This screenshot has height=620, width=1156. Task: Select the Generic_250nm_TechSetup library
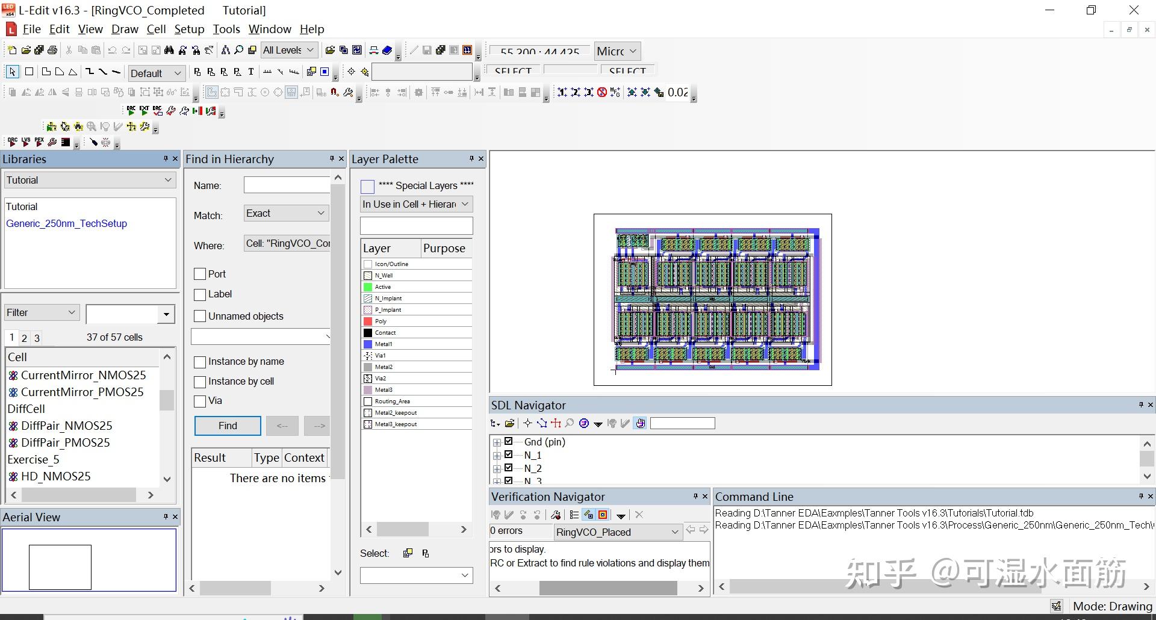pos(66,223)
